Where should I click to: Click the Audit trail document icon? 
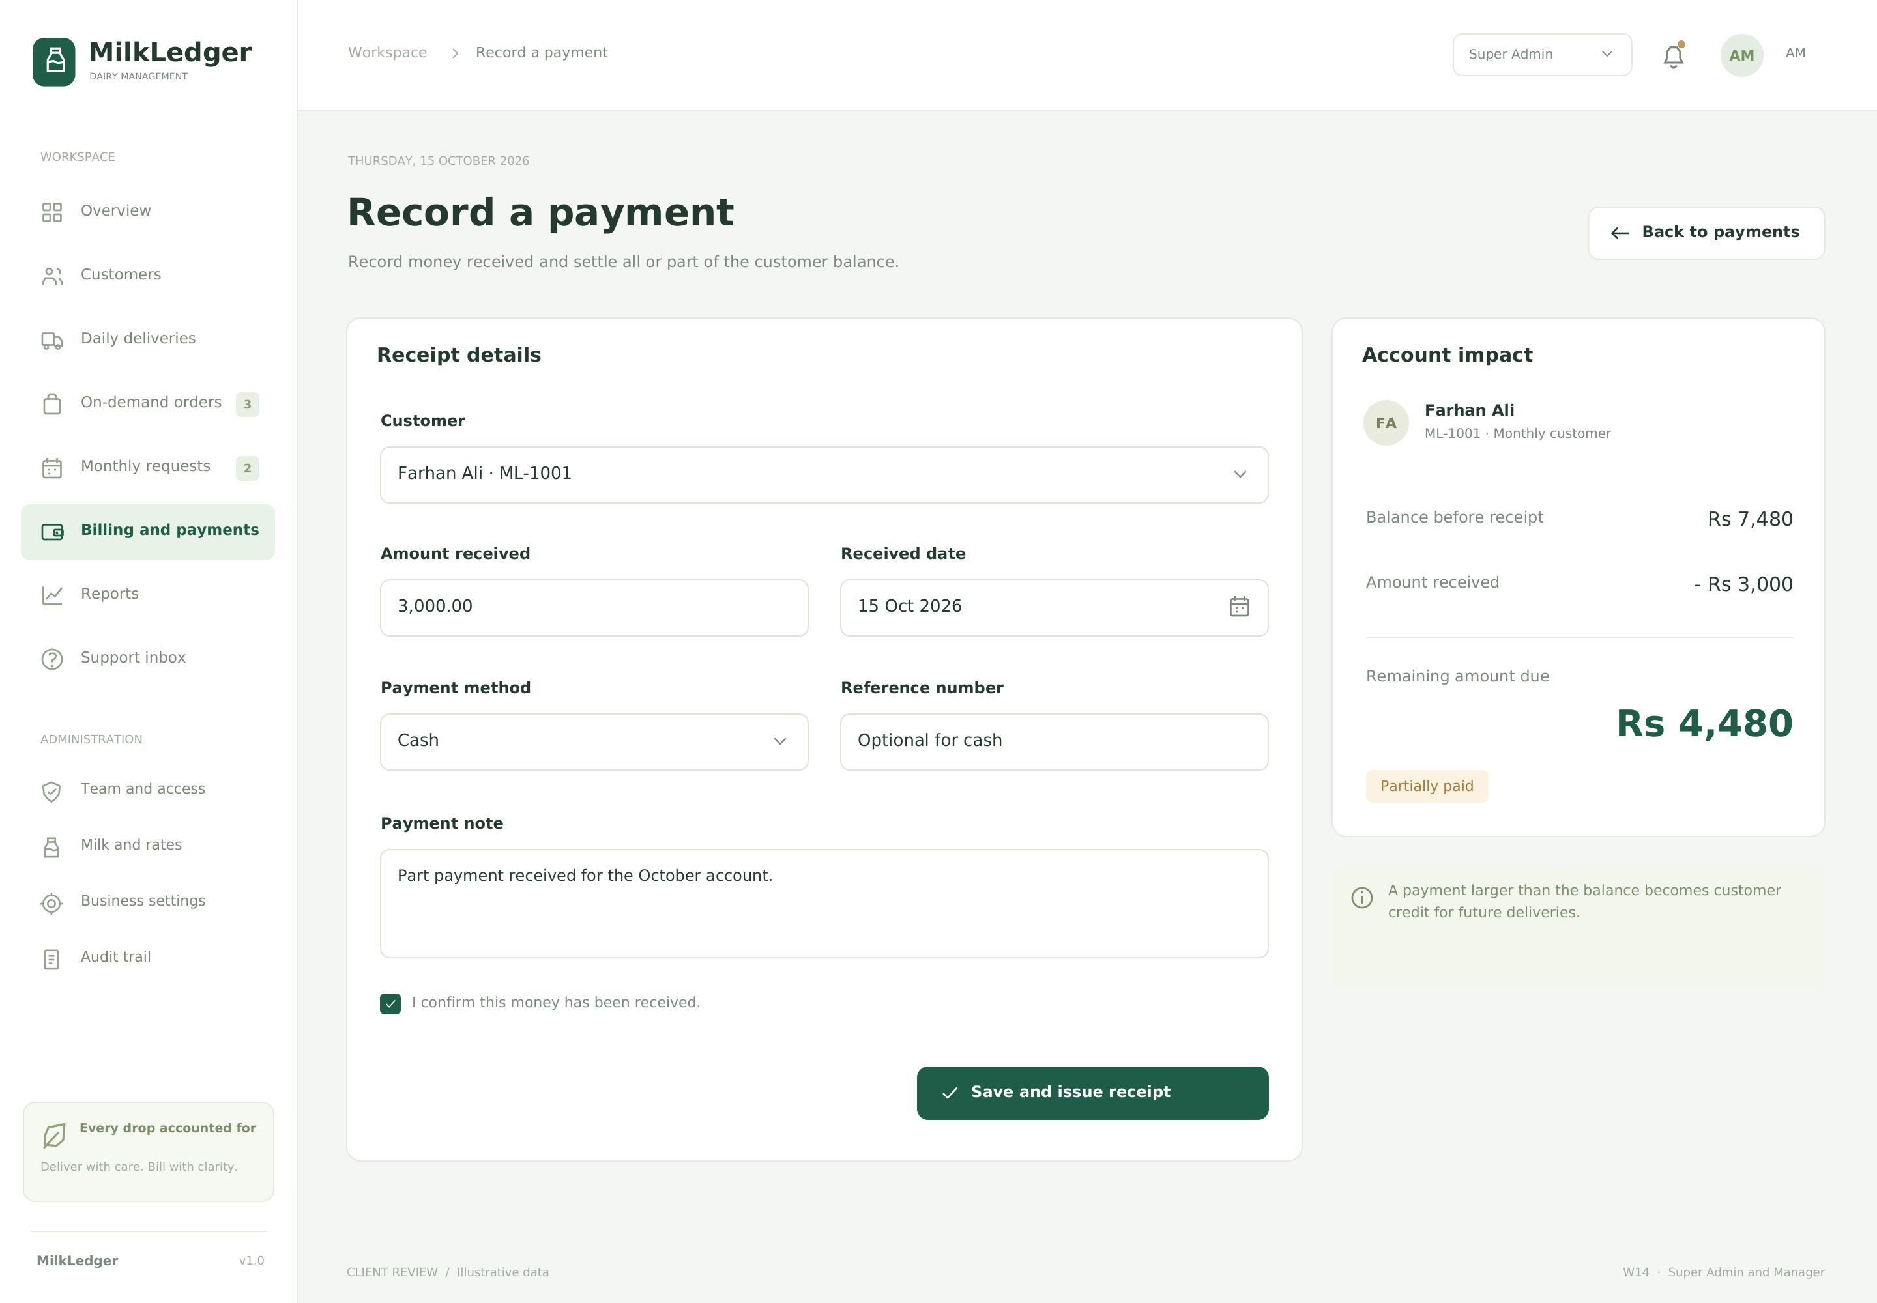[51, 959]
